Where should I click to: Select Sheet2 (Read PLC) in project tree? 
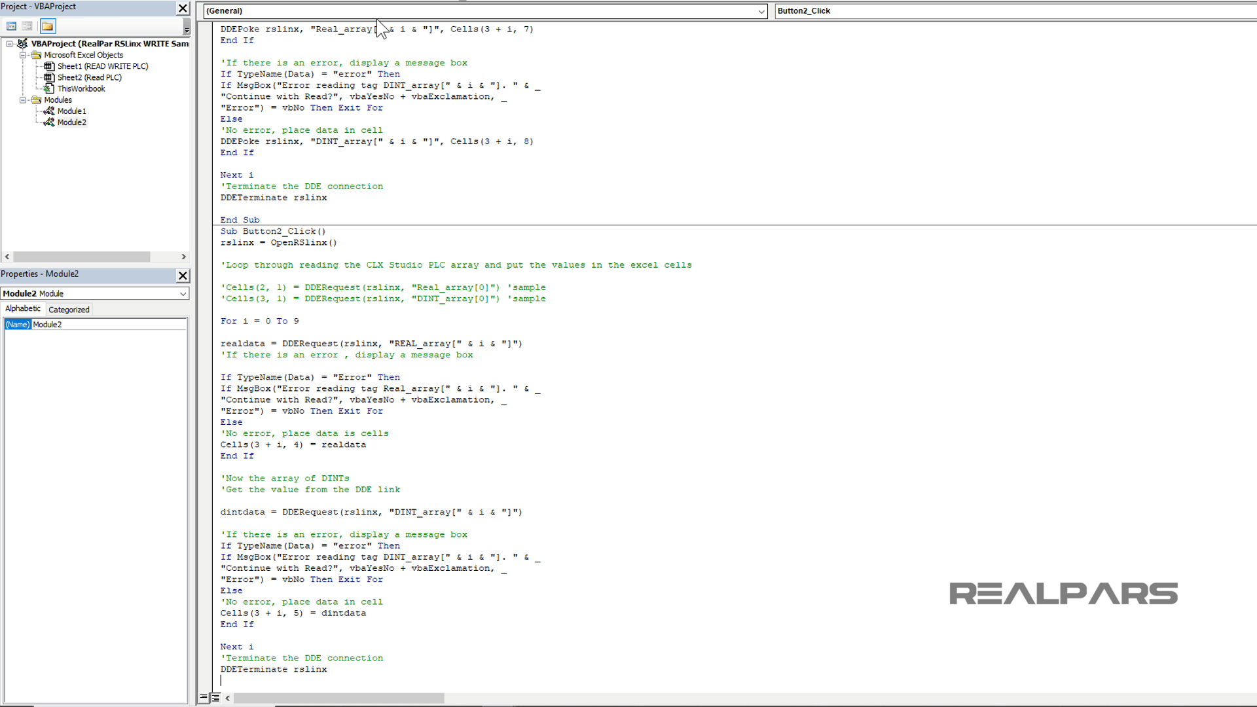(x=90, y=77)
